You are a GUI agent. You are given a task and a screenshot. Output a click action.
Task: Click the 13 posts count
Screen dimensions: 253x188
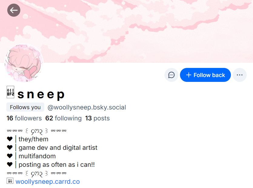(97, 118)
